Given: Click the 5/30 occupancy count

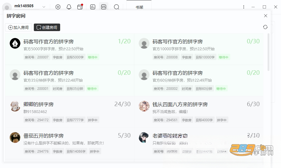Looking at the screenshot, I should pyautogui.click(x=124, y=135).
